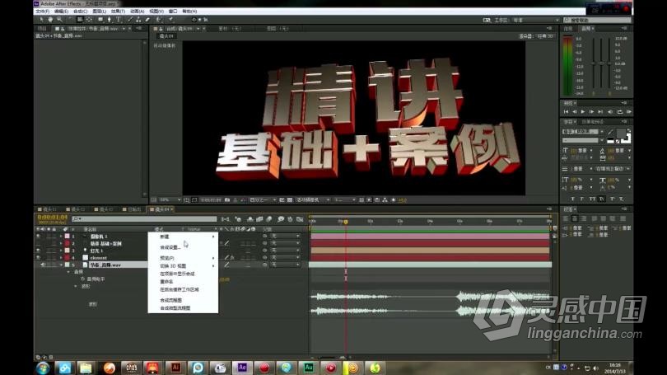Select the Zoom magnifier tool
The image size is (667, 375).
coord(59,20)
